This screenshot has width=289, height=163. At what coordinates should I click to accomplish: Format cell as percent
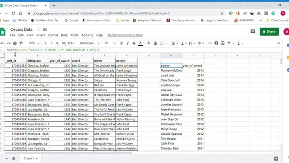point(51,43)
